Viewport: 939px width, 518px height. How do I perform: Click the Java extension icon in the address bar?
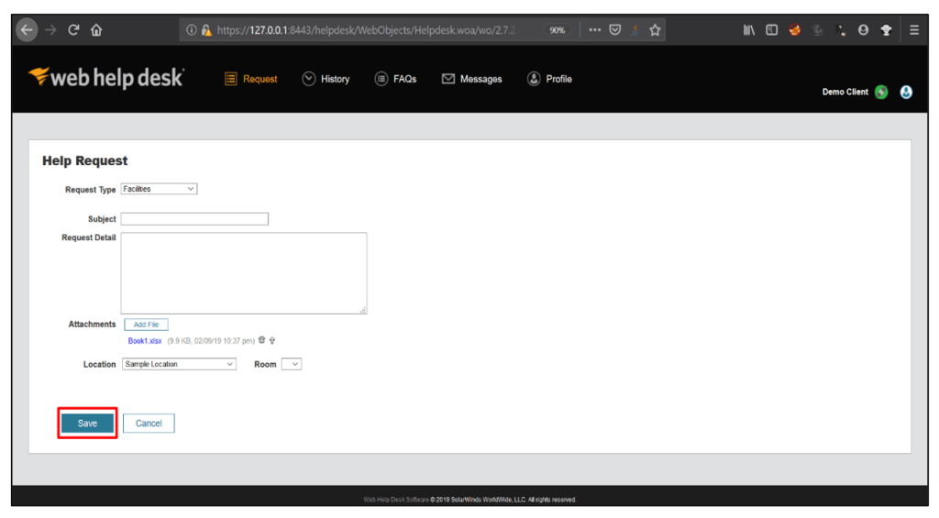pyautogui.click(x=635, y=30)
